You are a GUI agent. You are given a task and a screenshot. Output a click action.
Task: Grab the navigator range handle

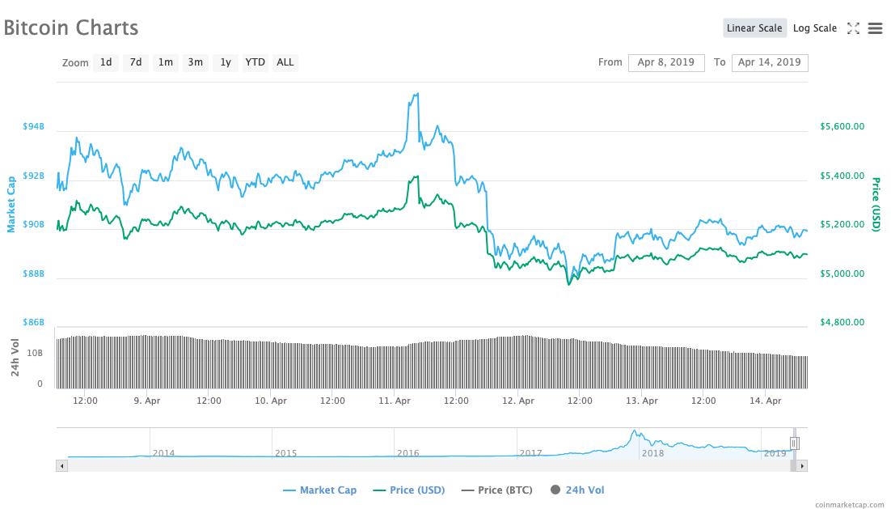(x=795, y=443)
